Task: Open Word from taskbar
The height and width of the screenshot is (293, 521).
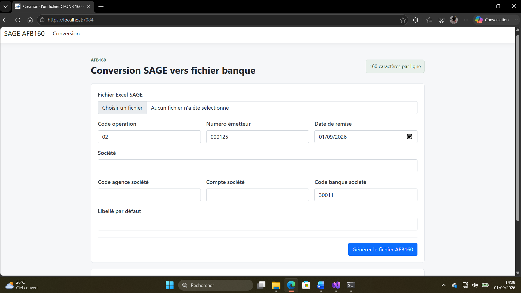Action: tap(321, 285)
